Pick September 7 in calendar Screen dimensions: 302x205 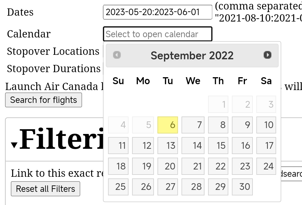pyautogui.click(x=193, y=125)
